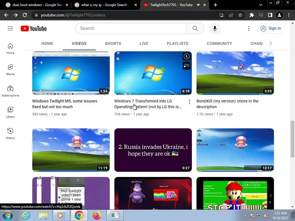Screen dimensions: 295x221
Task: Open the YouTube hamburger guide menu
Action: (10, 28)
